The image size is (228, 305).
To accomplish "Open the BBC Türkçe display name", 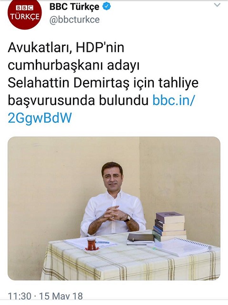I will [74, 7].
